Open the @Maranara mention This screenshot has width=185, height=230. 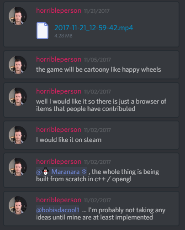pos(62,172)
